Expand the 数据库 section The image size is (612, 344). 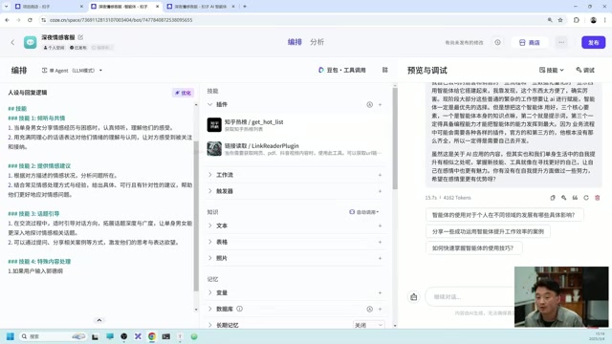pyautogui.click(x=210, y=309)
